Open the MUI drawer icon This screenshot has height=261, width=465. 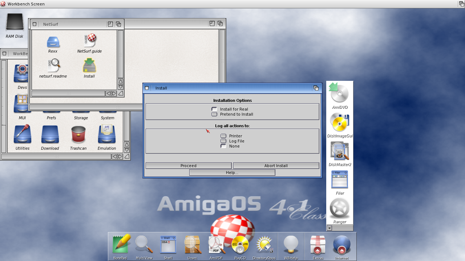pyautogui.click(x=22, y=104)
